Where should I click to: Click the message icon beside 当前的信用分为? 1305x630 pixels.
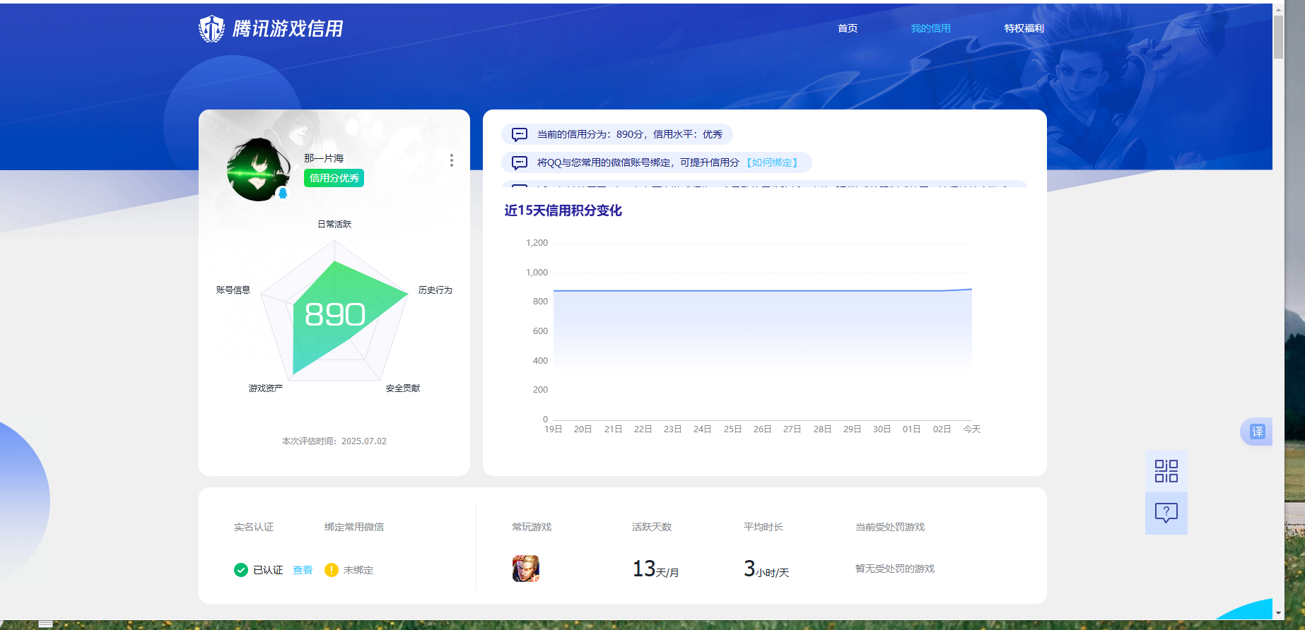[x=520, y=134]
